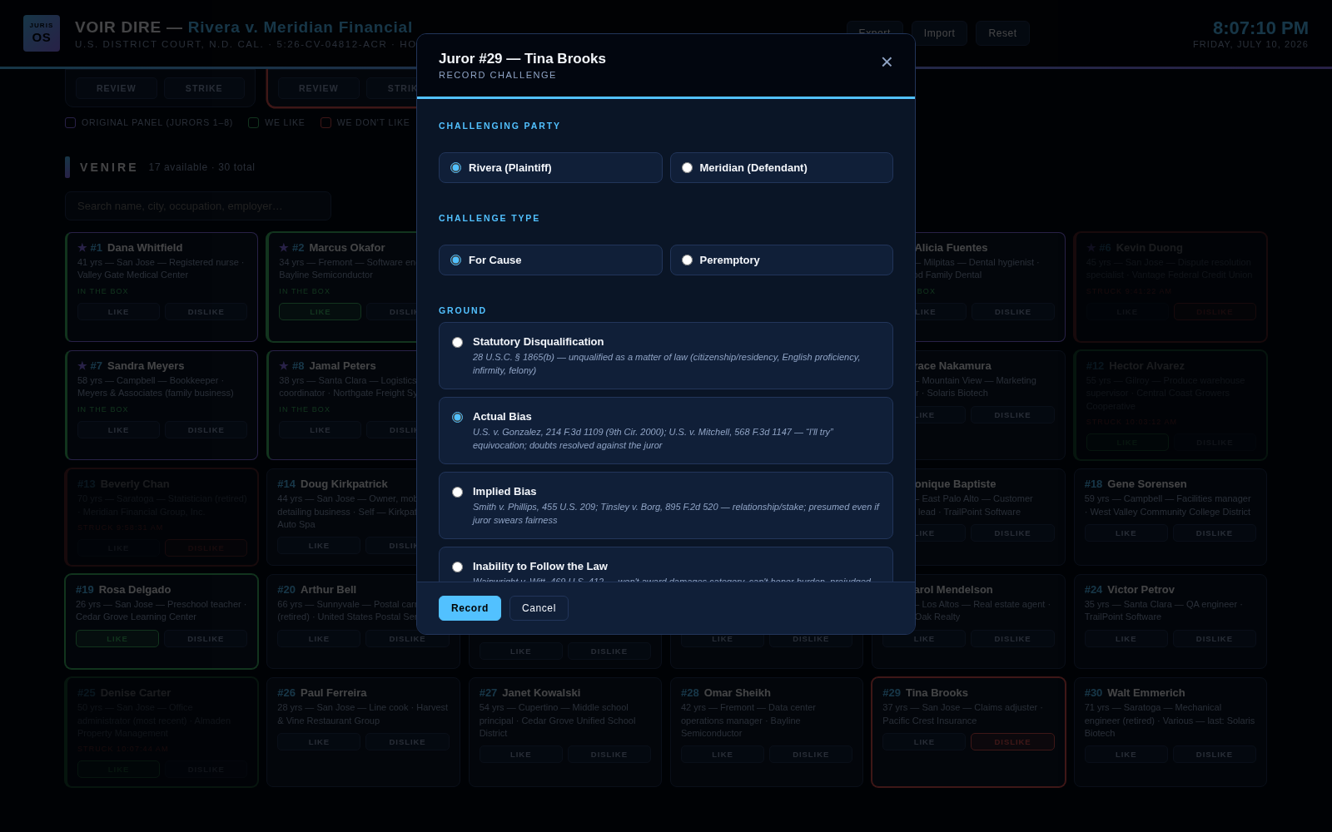Select Rivera (Plaintiff) as challenging party
The image size is (1332, 832).
point(550,168)
